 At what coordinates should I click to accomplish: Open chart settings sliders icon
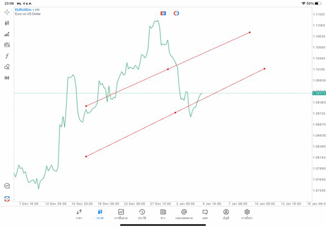[7, 45]
